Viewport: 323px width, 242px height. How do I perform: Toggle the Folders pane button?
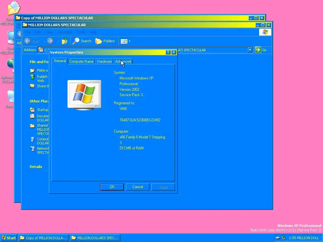click(105, 41)
